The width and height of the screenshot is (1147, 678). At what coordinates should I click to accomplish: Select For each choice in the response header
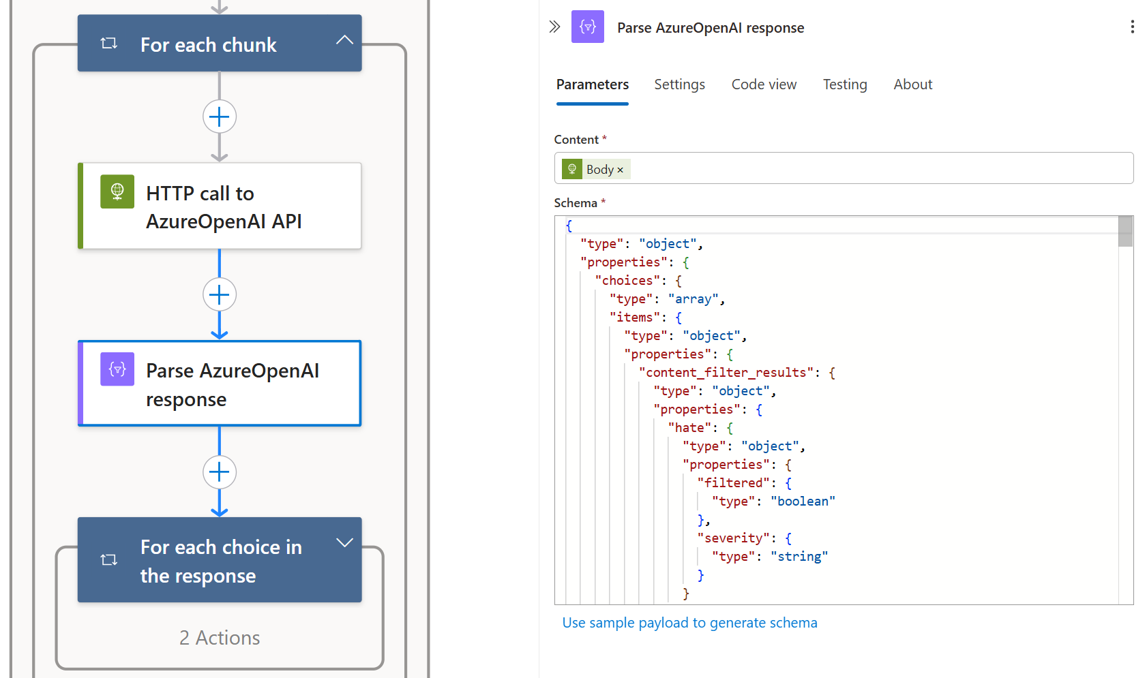click(x=220, y=560)
